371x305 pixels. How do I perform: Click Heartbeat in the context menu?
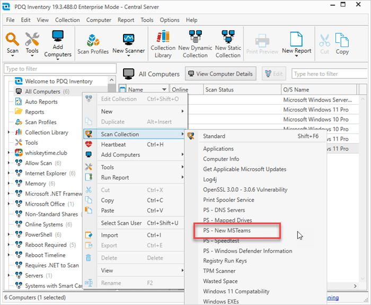134,144
